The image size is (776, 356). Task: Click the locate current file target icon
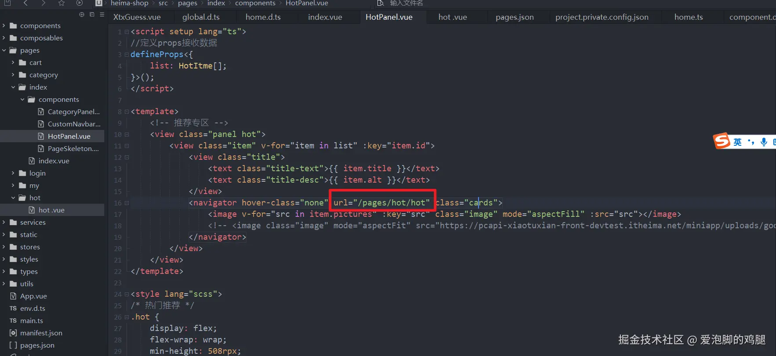coord(82,14)
